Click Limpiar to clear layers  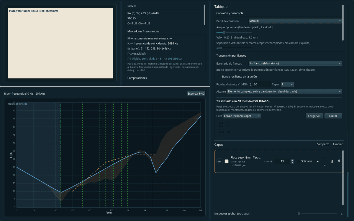(338, 144)
